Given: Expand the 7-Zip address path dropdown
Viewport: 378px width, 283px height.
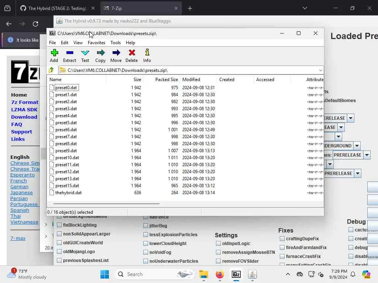Looking at the screenshot, I should (321, 70).
